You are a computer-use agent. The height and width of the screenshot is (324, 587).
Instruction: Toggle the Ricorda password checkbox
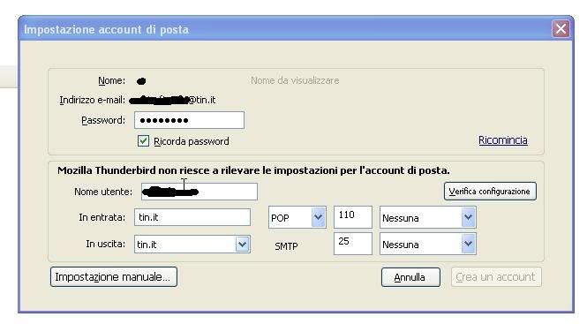coord(143,141)
